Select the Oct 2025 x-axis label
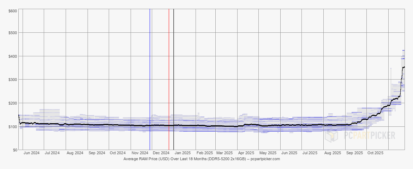Image resolution: width=413 pixels, height=169 pixels. (x=375, y=153)
